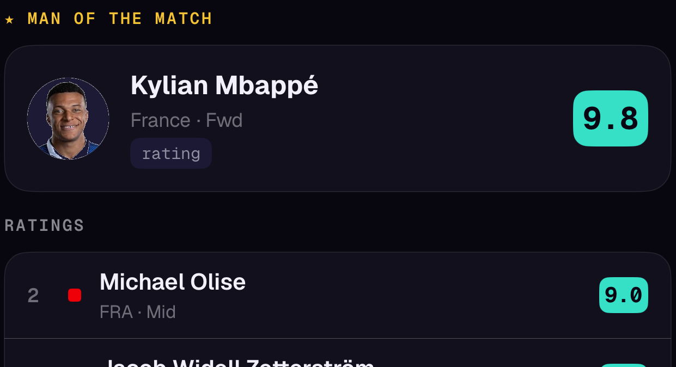This screenshot has height=367, width=676.
Task: Click the partially visible third row rating badge
Action: tap(623, 365)
